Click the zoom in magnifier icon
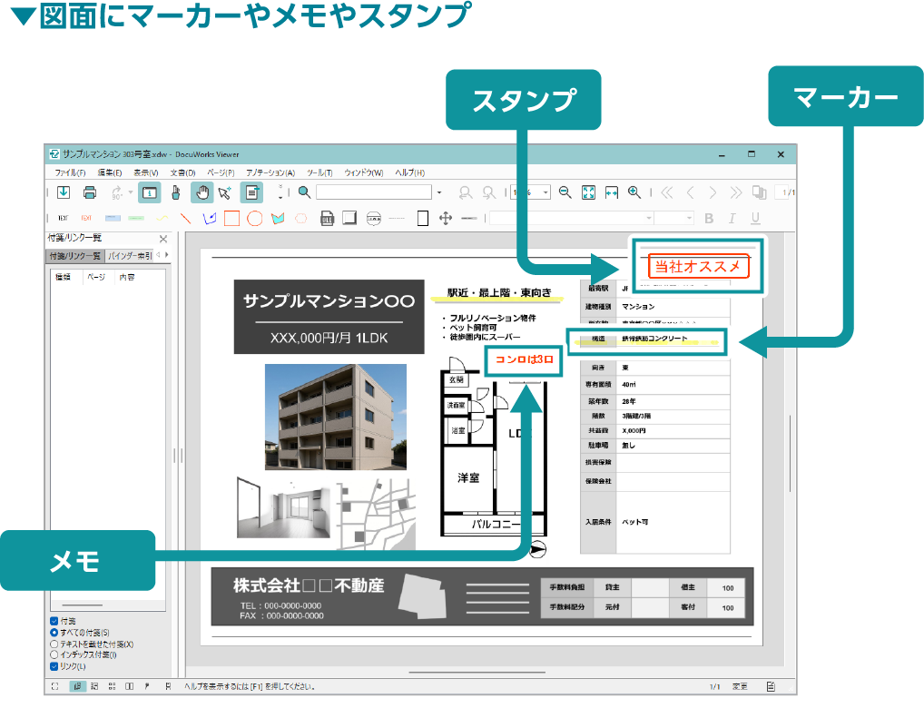The height and width of the screenshot is (708, 924). click(x=634, y=192)
